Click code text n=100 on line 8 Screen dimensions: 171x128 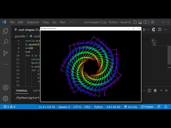tap(29, 48)
